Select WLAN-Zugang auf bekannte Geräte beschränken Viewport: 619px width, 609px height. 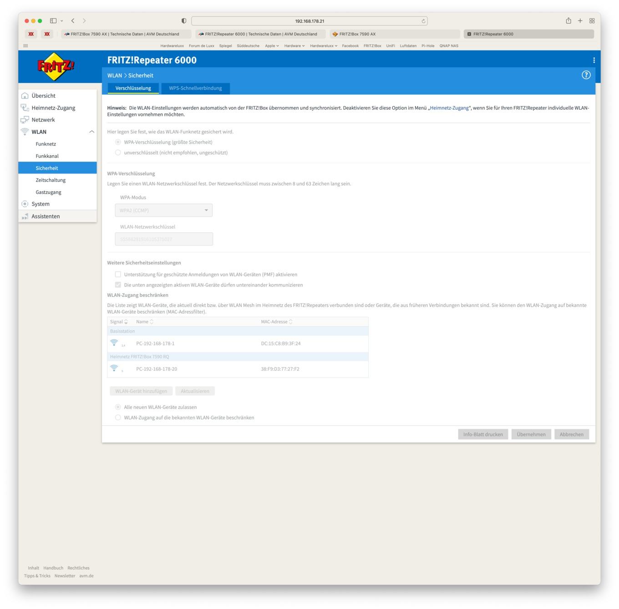click(x=118, y=417)
